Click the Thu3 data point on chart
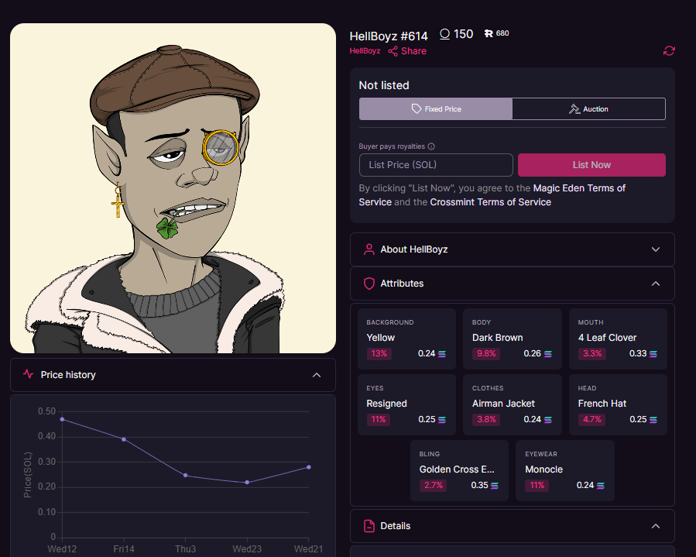The image size is (696, 557). [x=186, y=476]
